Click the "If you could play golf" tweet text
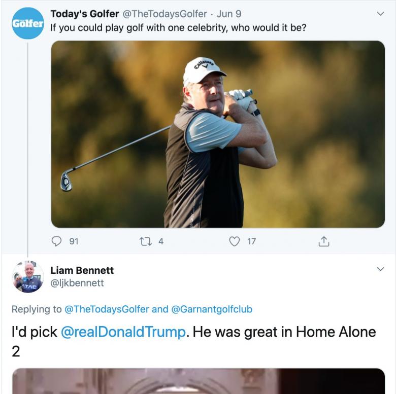The width and height of the screenshot is (396, 394). tap(178, 27)
